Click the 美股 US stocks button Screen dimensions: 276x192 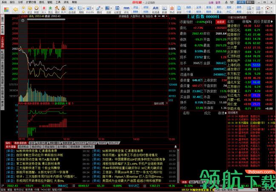tap(239, 11)
